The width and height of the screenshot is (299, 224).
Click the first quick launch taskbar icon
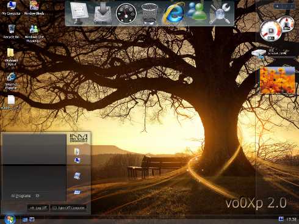pos(25,219)
